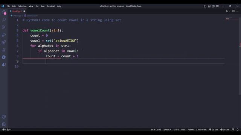Image resolution: width=241 pixels, height=135 pixels.
Task: Open the editor More Actions ellipsis
Action: tap(238, 11)
